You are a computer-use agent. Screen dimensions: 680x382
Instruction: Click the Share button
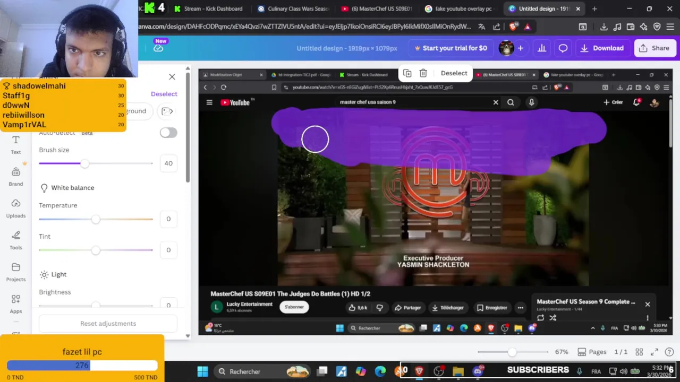point(654,48)
